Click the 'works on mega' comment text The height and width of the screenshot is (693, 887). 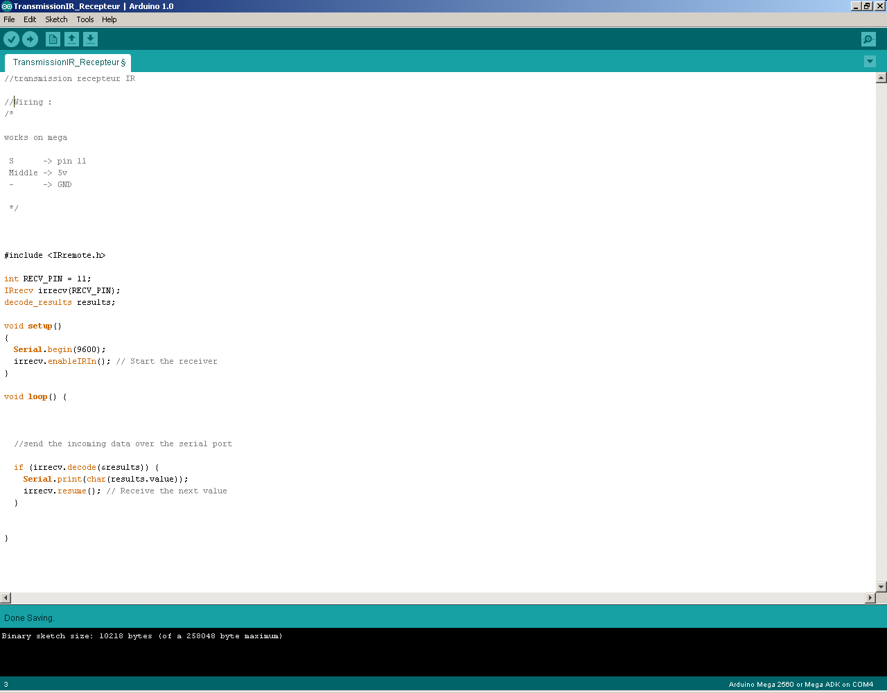[x=35, y=137]
